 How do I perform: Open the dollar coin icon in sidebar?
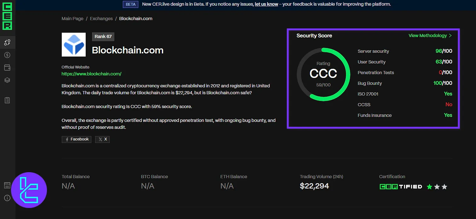(7, 55)
